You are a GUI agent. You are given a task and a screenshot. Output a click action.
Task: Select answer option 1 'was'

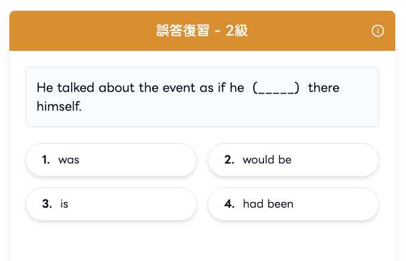[x=111, y=160]
